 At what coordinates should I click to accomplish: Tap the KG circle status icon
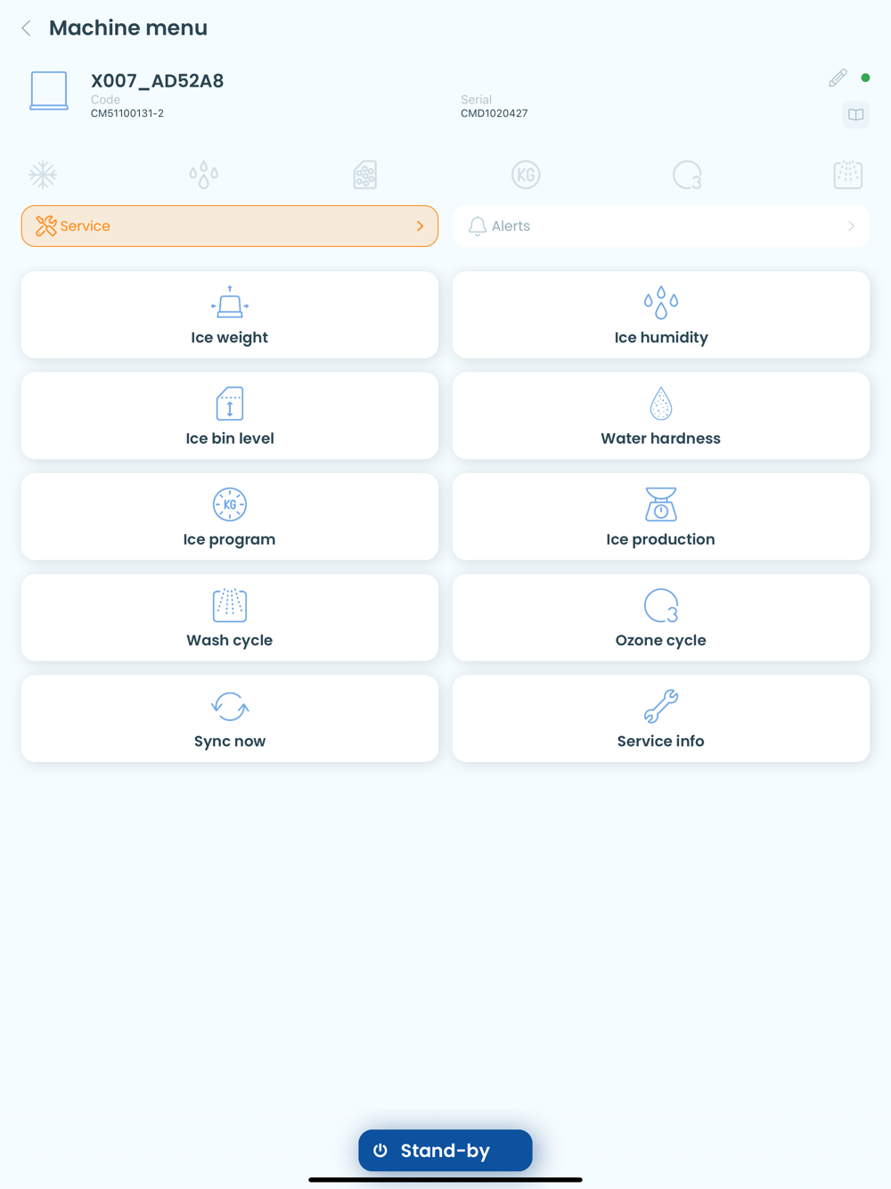(x=526, y=175)
